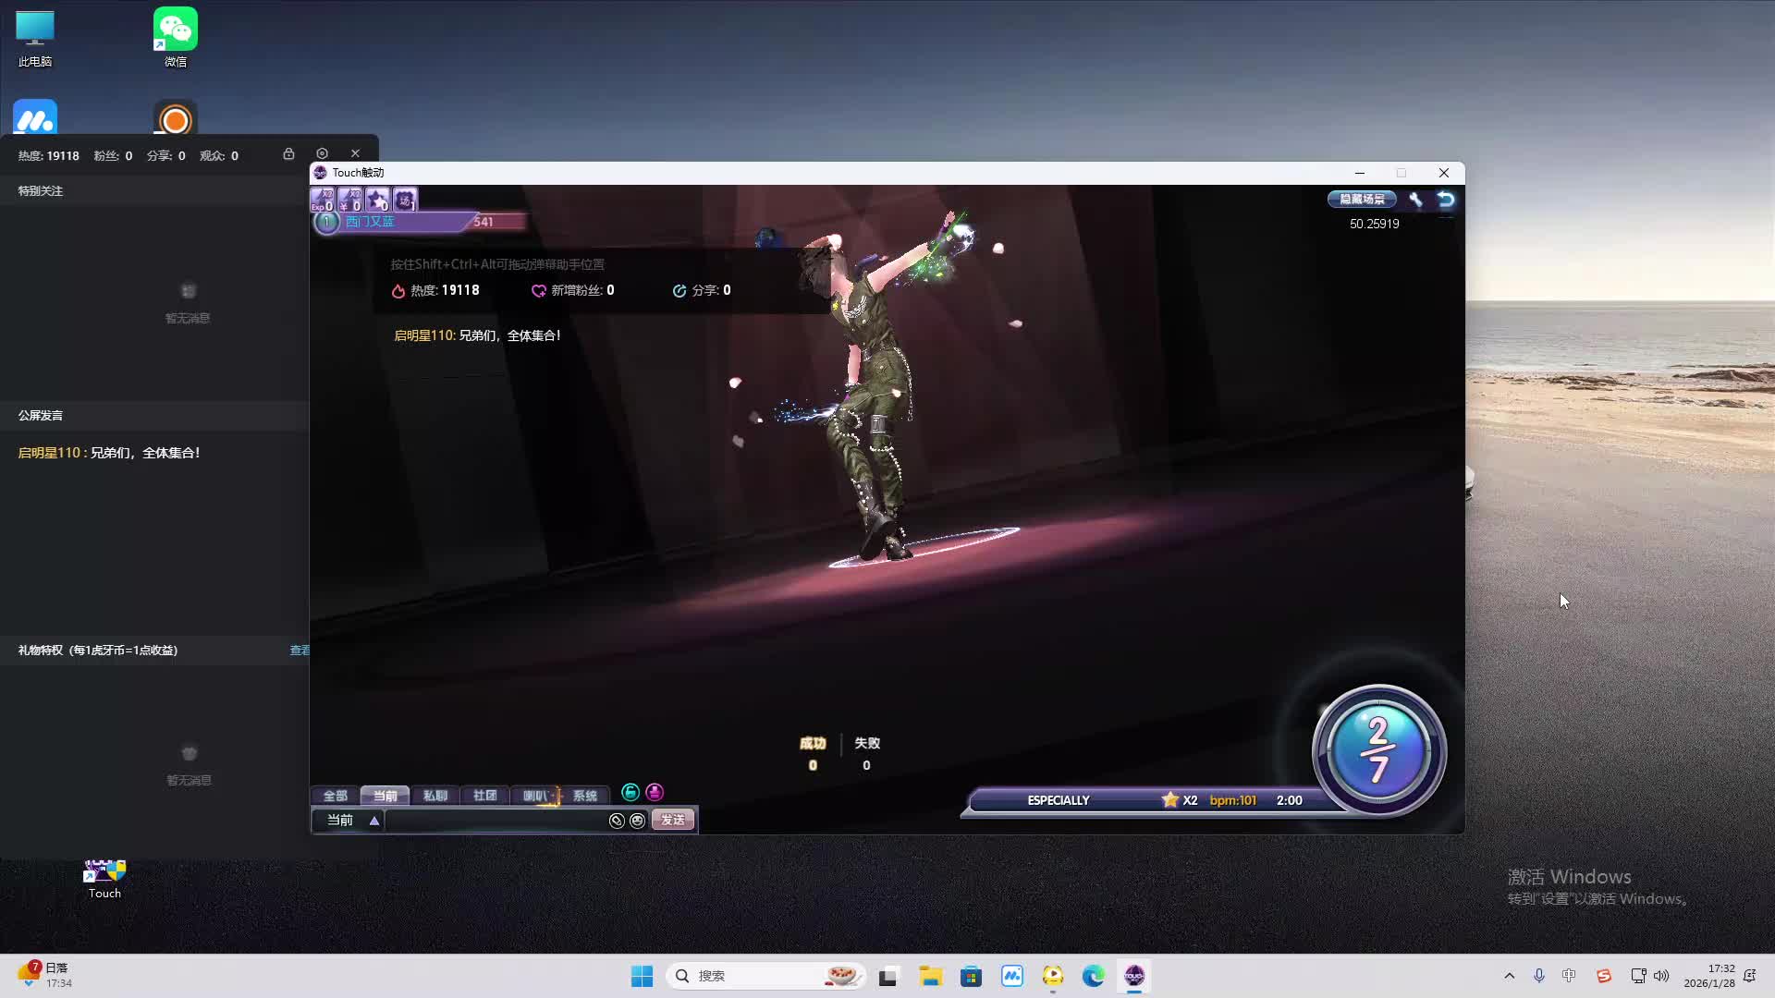Expand the 当前 chat channel dropdown
1775x998 pixels.
tap(374, 821)
